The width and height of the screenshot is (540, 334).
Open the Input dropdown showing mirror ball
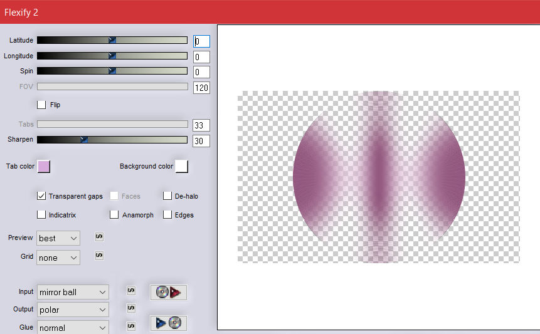[73, 292]
